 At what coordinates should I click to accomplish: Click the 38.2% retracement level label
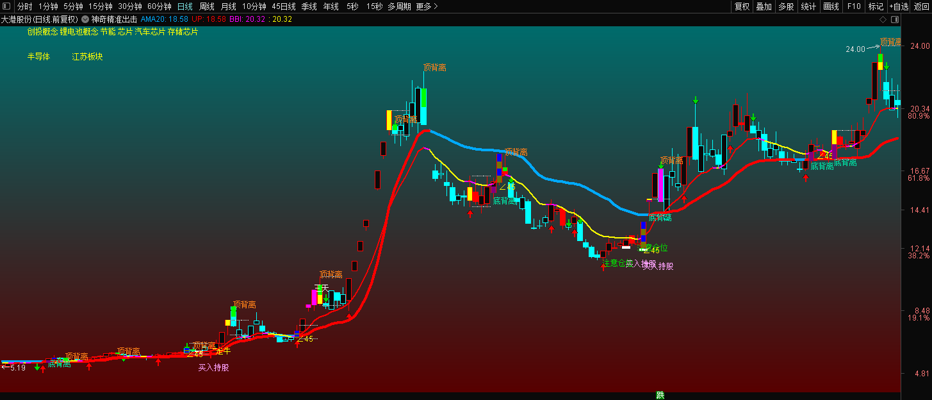(919, 255)
